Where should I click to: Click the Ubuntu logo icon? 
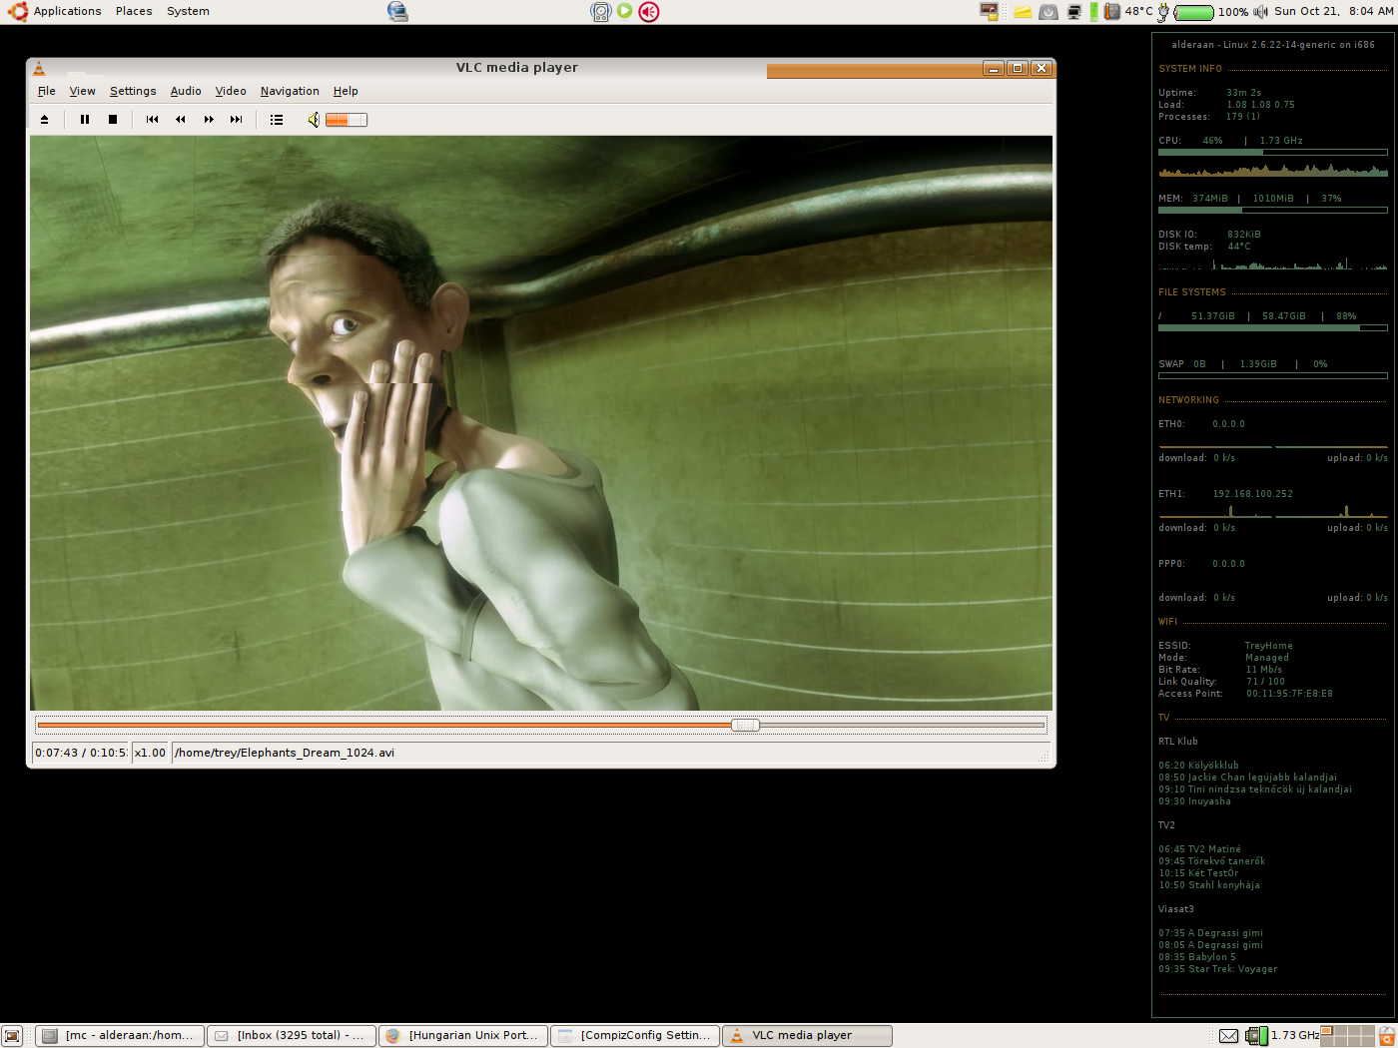(17, 11)
